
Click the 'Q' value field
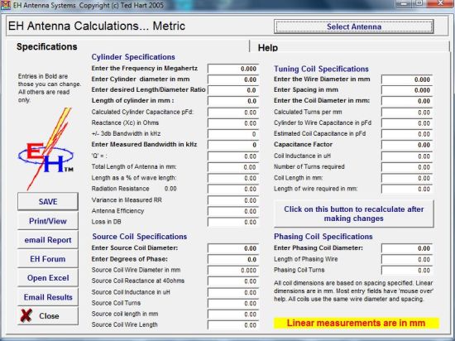[x=233, y=156]
